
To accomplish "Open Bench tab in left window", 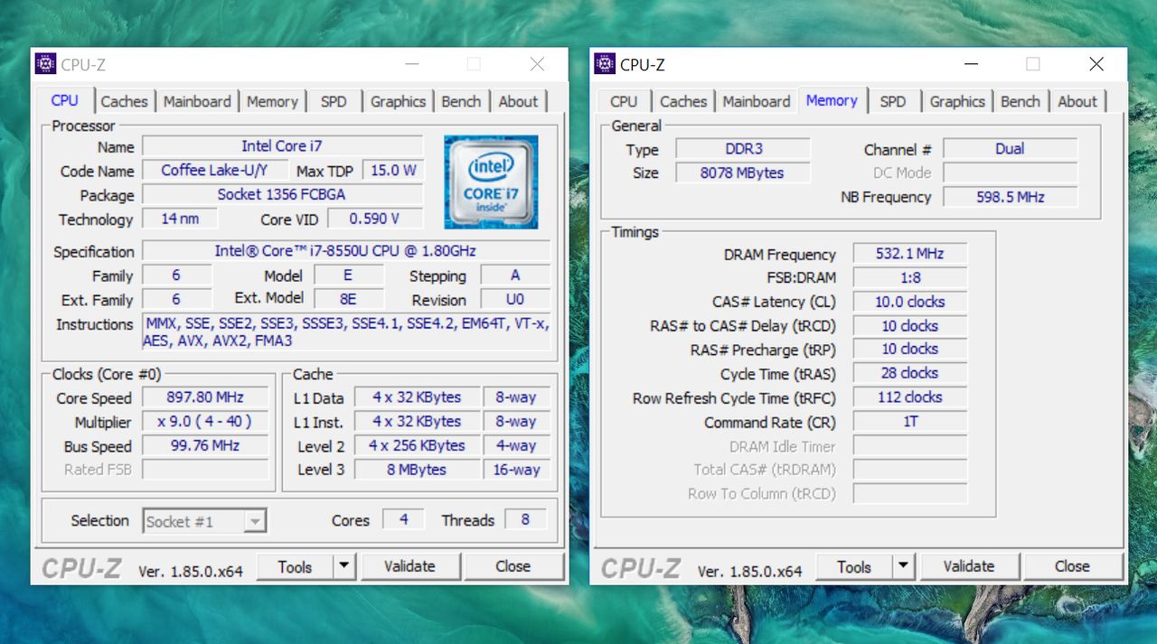I will 461,101.
